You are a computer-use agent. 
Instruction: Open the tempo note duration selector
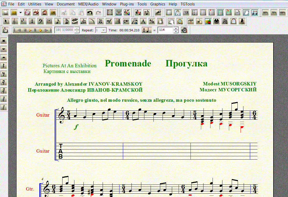pos(147,30)
